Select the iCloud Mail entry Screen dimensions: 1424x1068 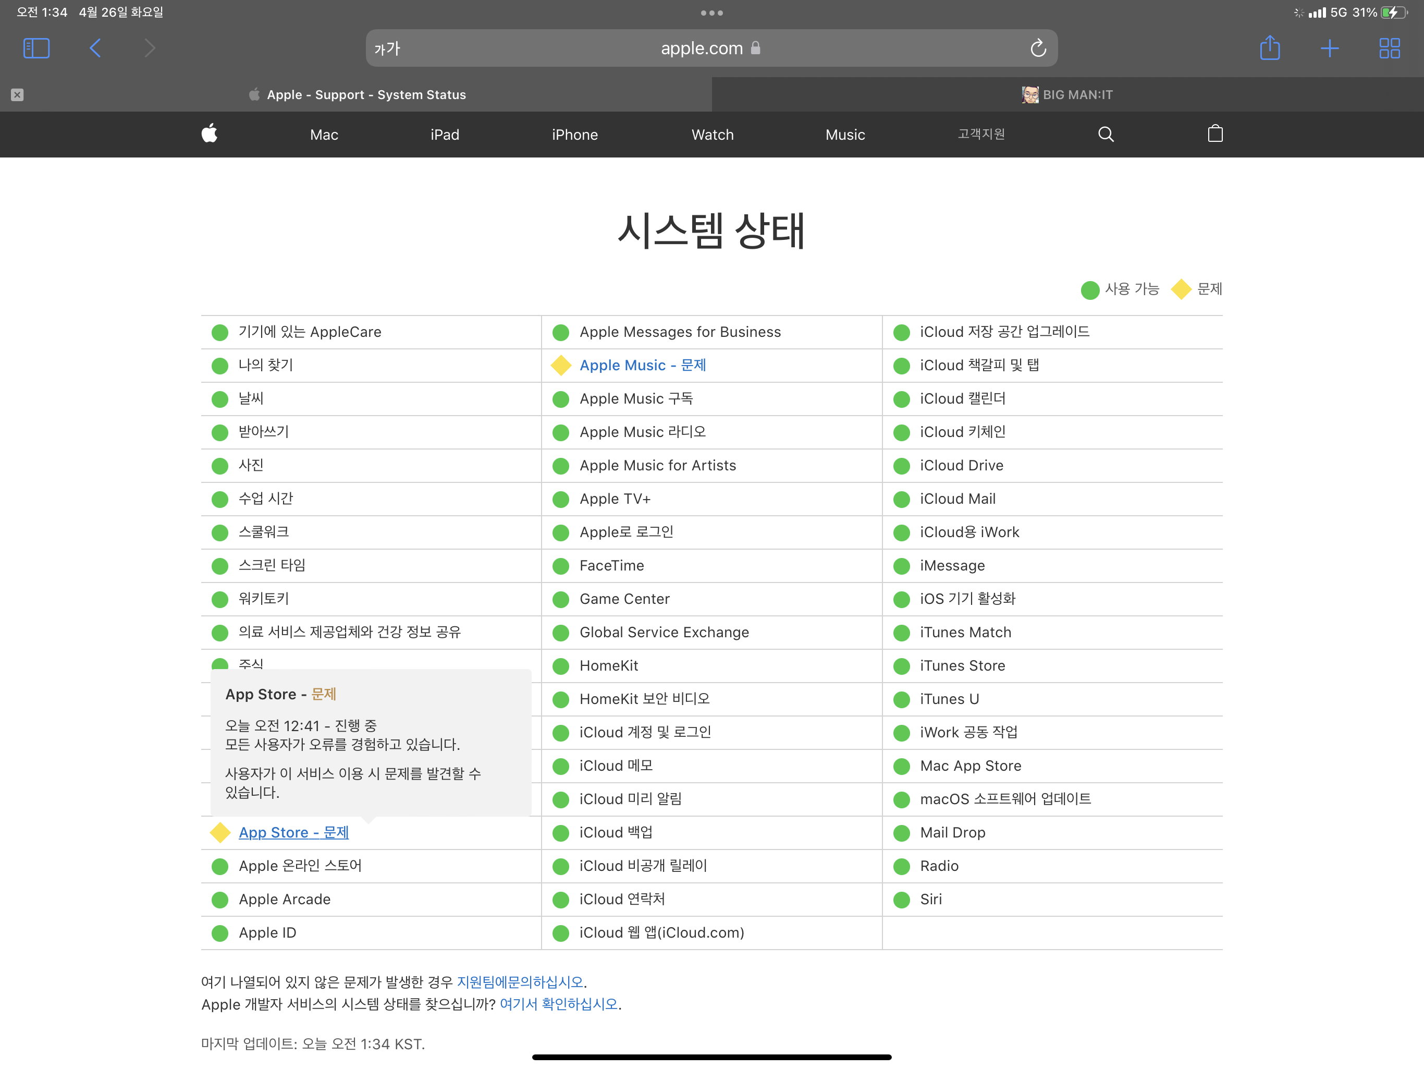[1052, 499]
